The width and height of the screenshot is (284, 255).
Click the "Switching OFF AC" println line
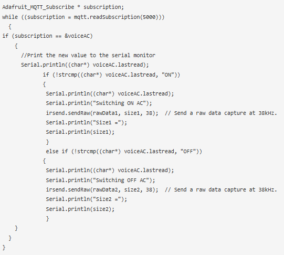(x=100, y=180)
